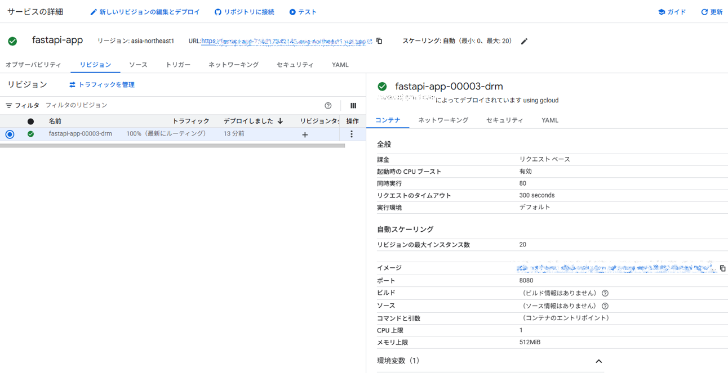
Task: Open the revision detail ネットワーキング tab
Action: [x=443, y=120]
